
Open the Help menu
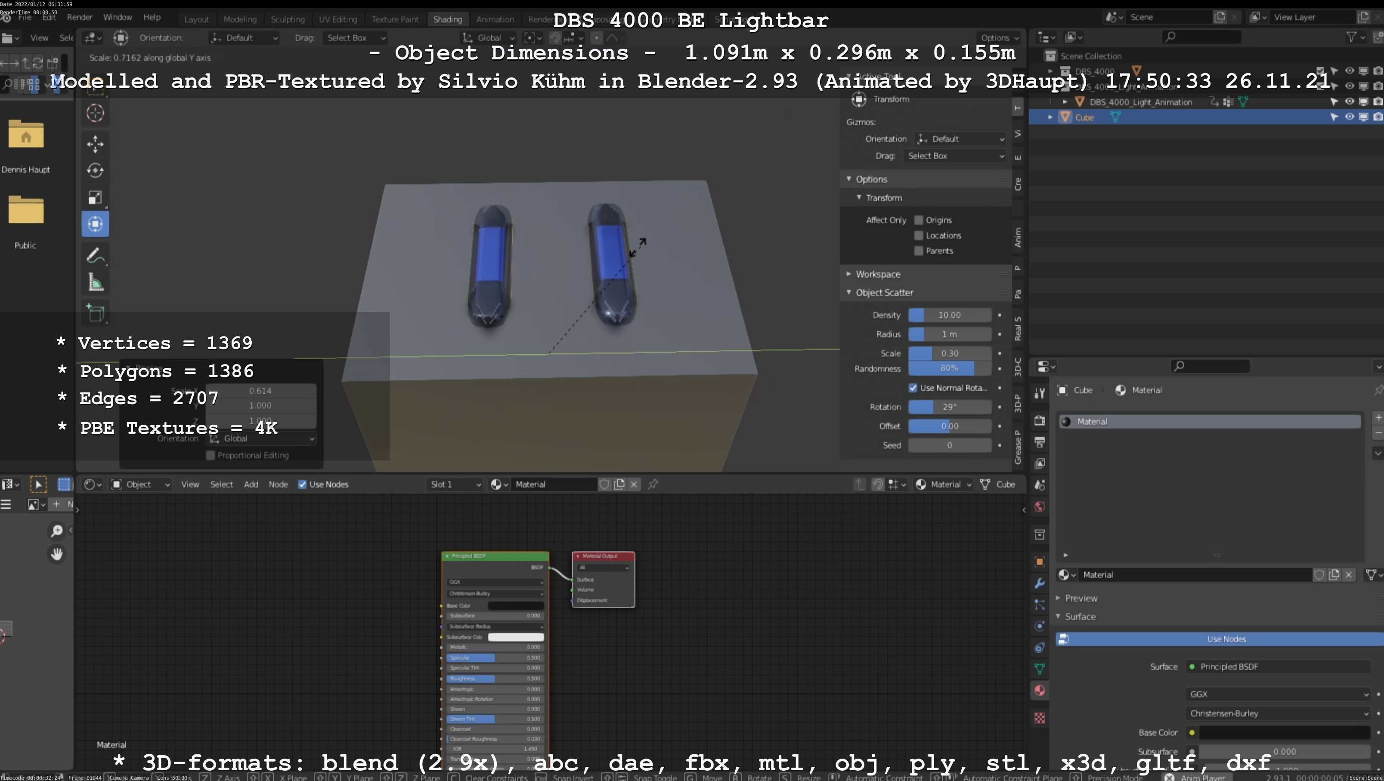[152, 17]
